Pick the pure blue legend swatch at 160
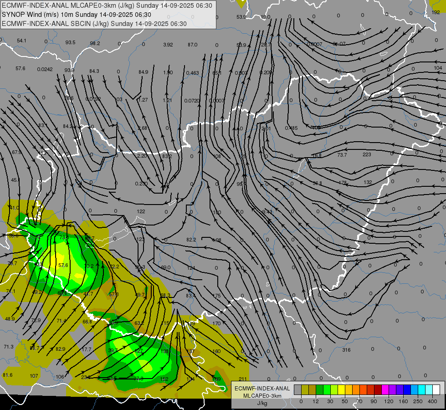Screen dimensions: 446x410 [407, 389]
